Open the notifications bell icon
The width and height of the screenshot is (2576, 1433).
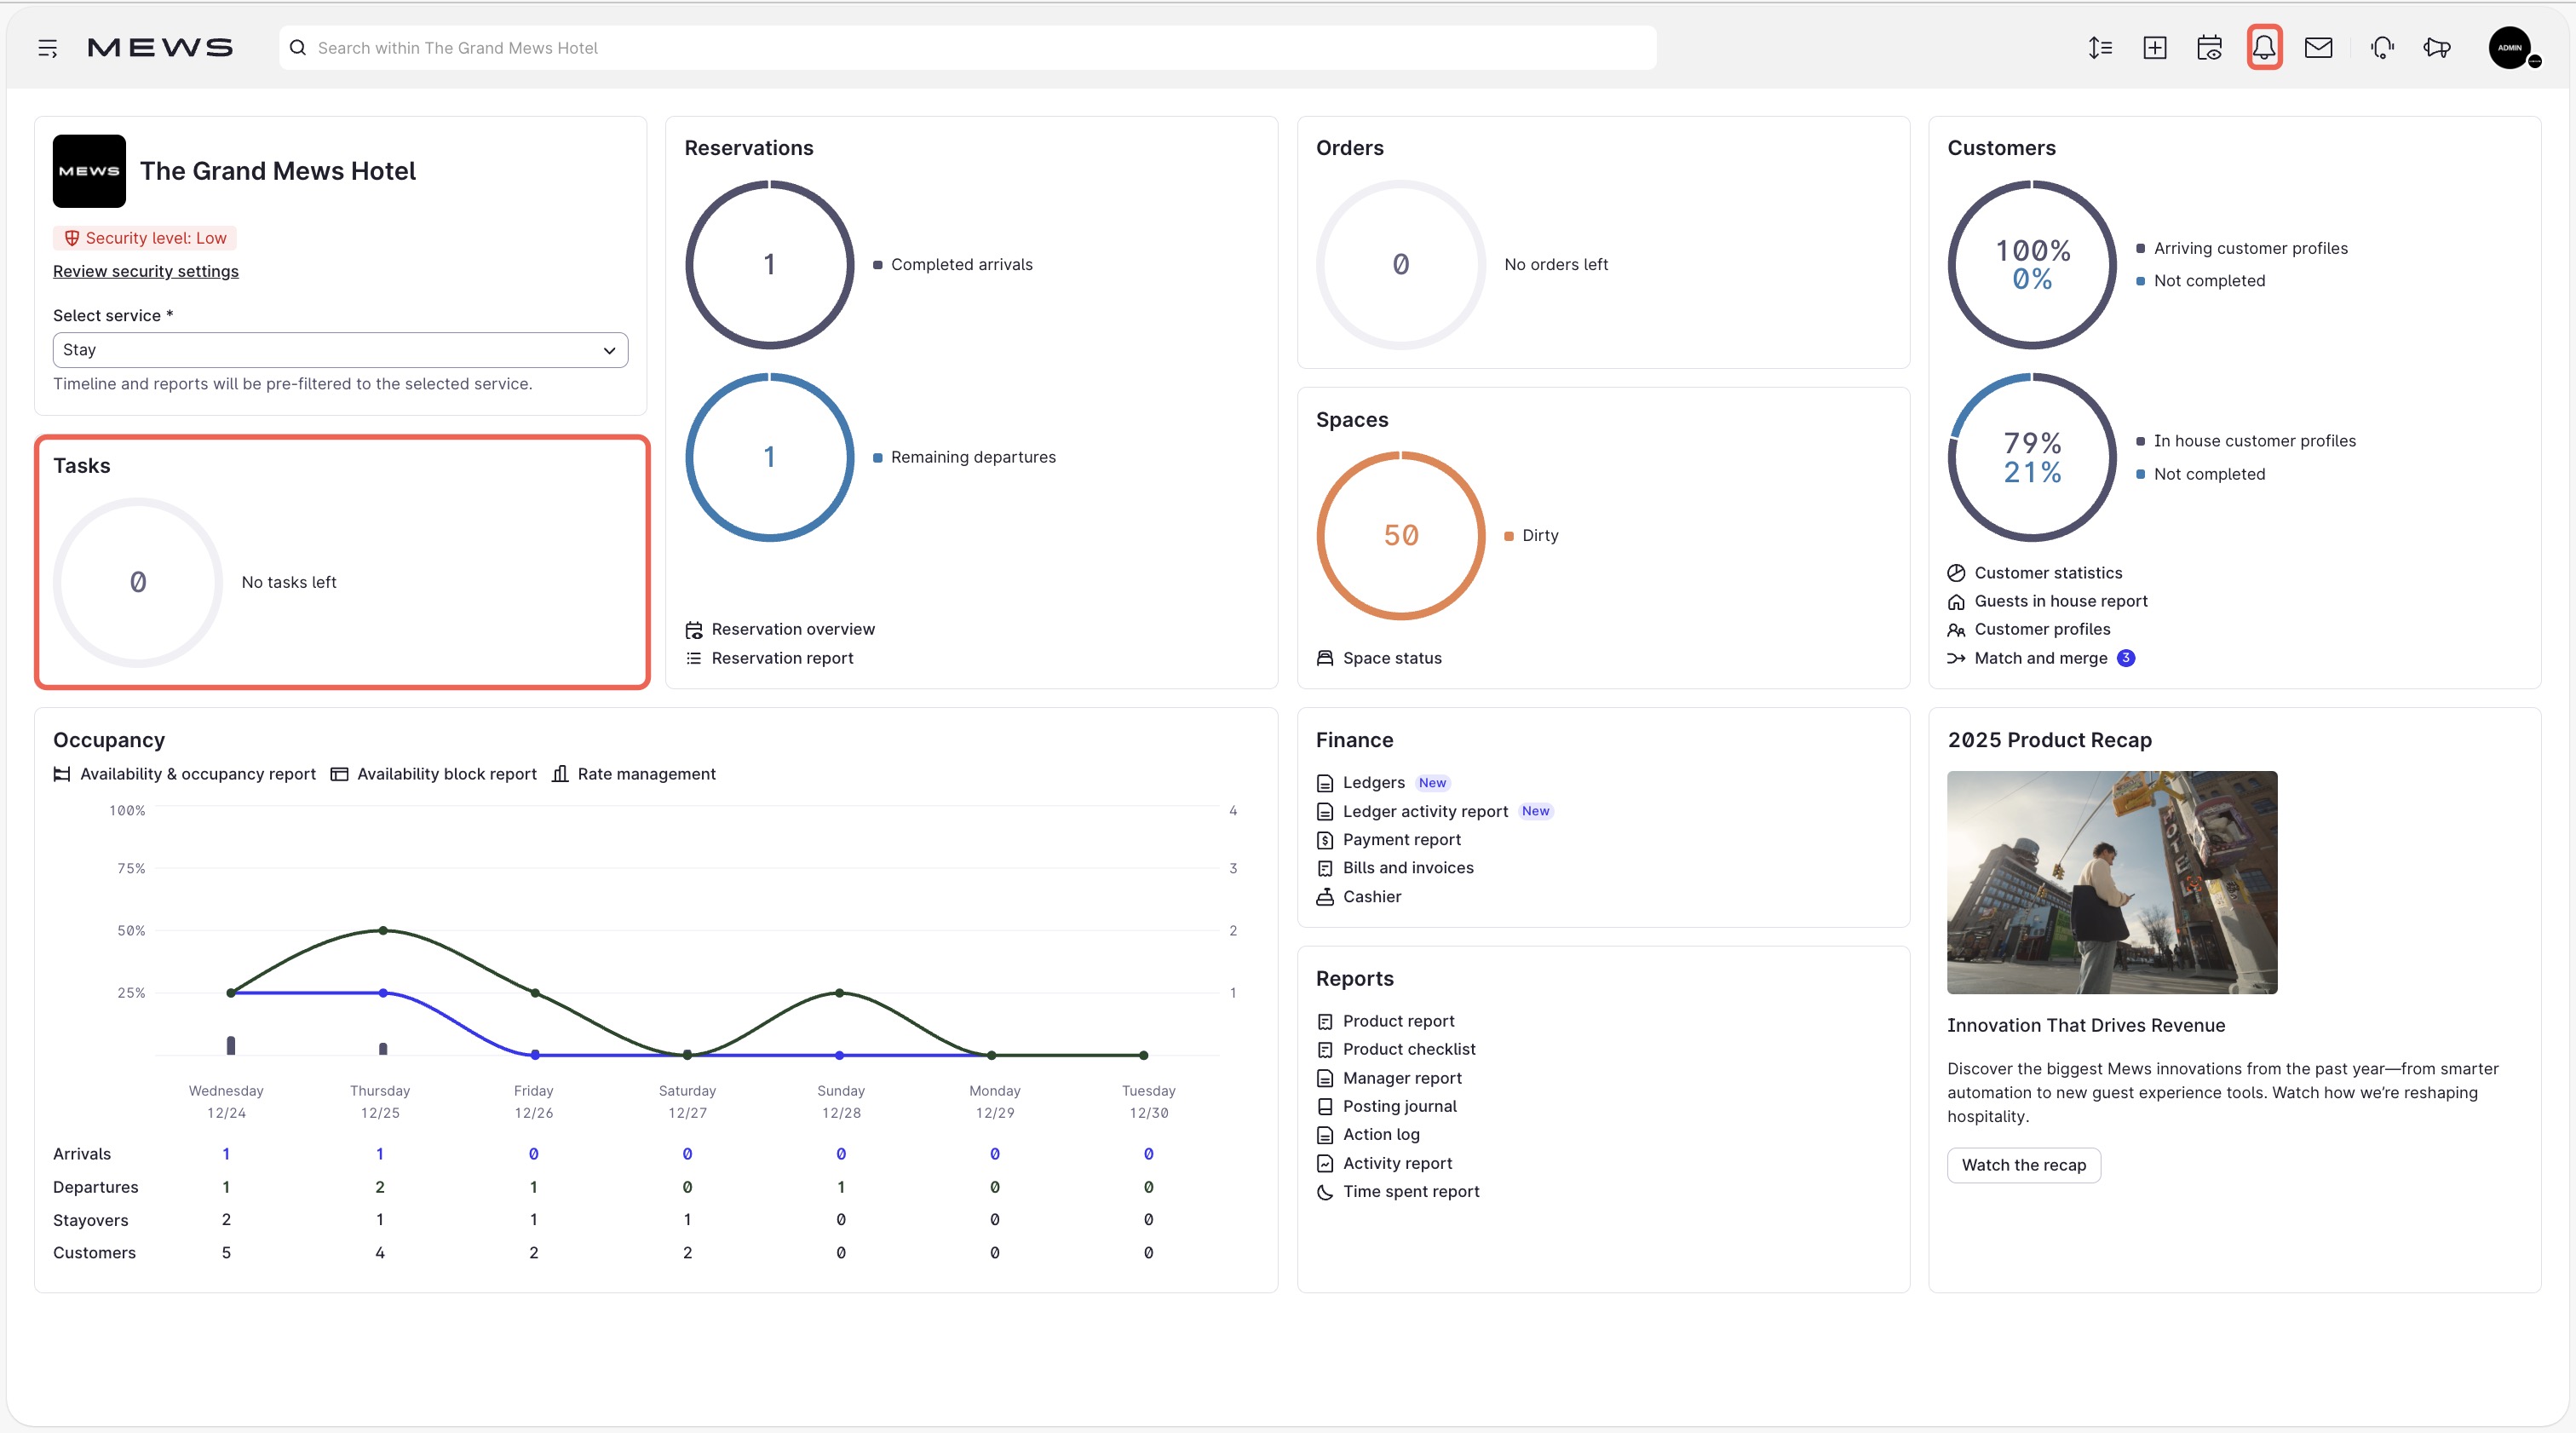(x=2264, y=47)
